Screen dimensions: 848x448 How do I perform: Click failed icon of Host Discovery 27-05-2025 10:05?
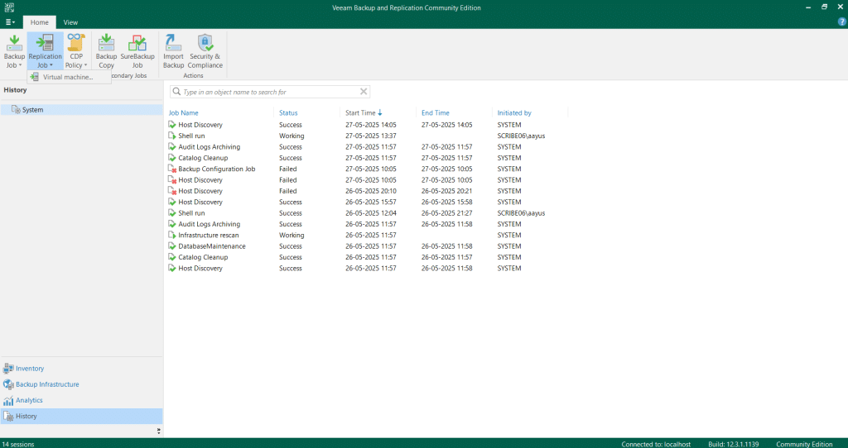tap(172, 179)
